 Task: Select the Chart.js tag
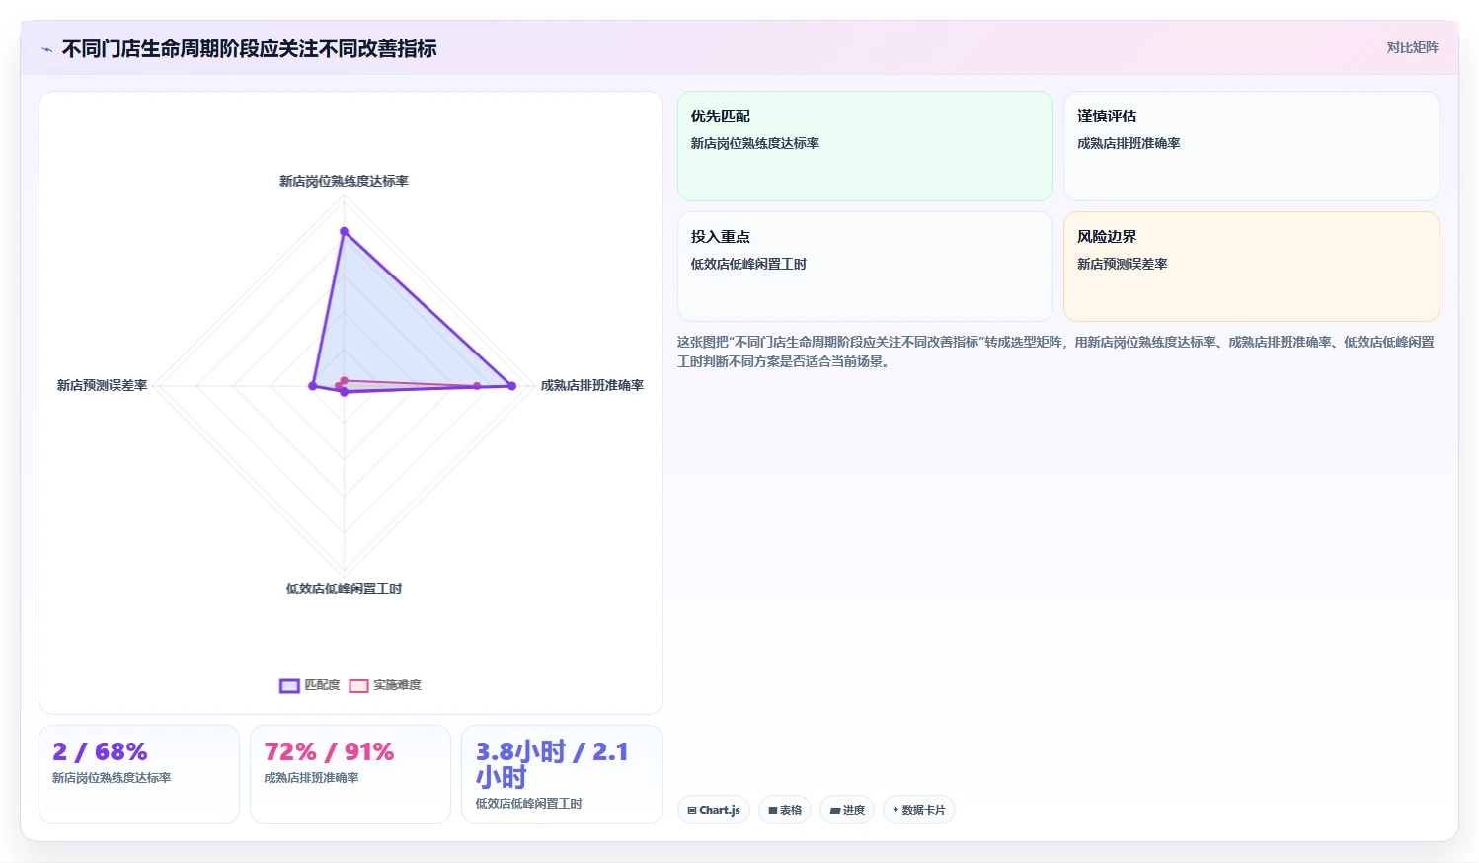(714, 810)
